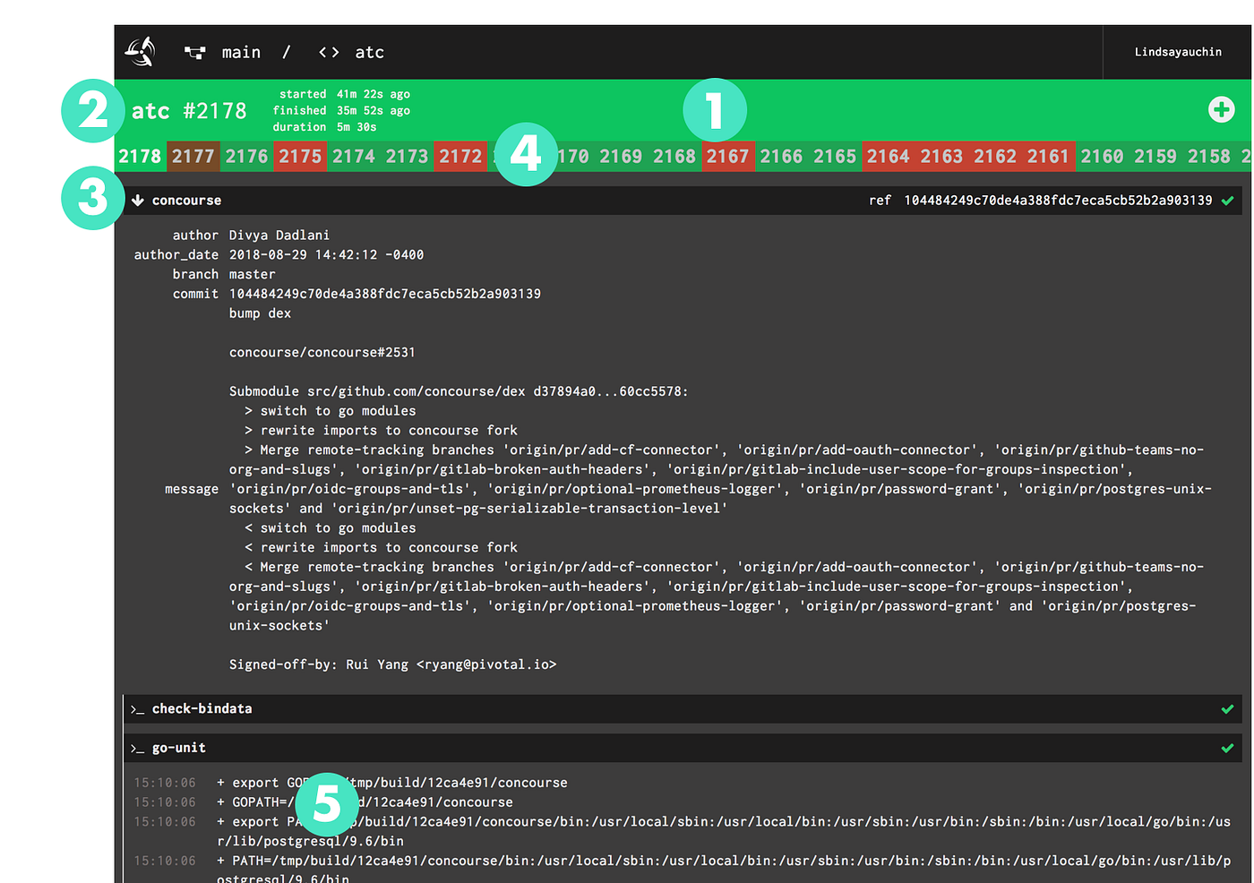
Task: Click the pipeline icon beside main
Action: point(194,53)
